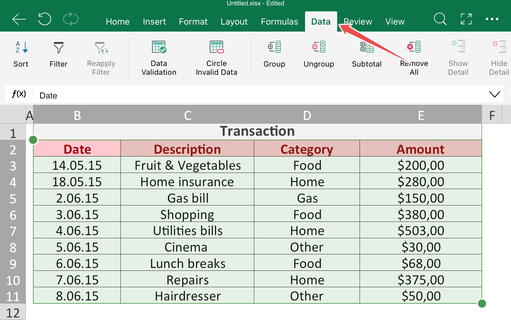Click the Ungroup icon
Image resolution: width=511 pixels, height=320 pixels.
tap(319, 47)
